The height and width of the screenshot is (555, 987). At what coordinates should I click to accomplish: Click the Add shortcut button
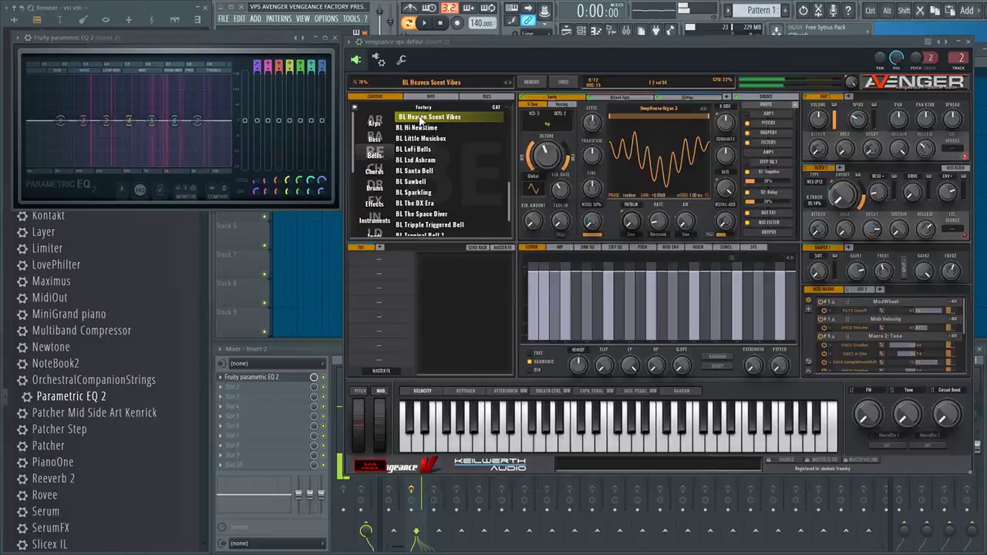[x=967, y=10]
